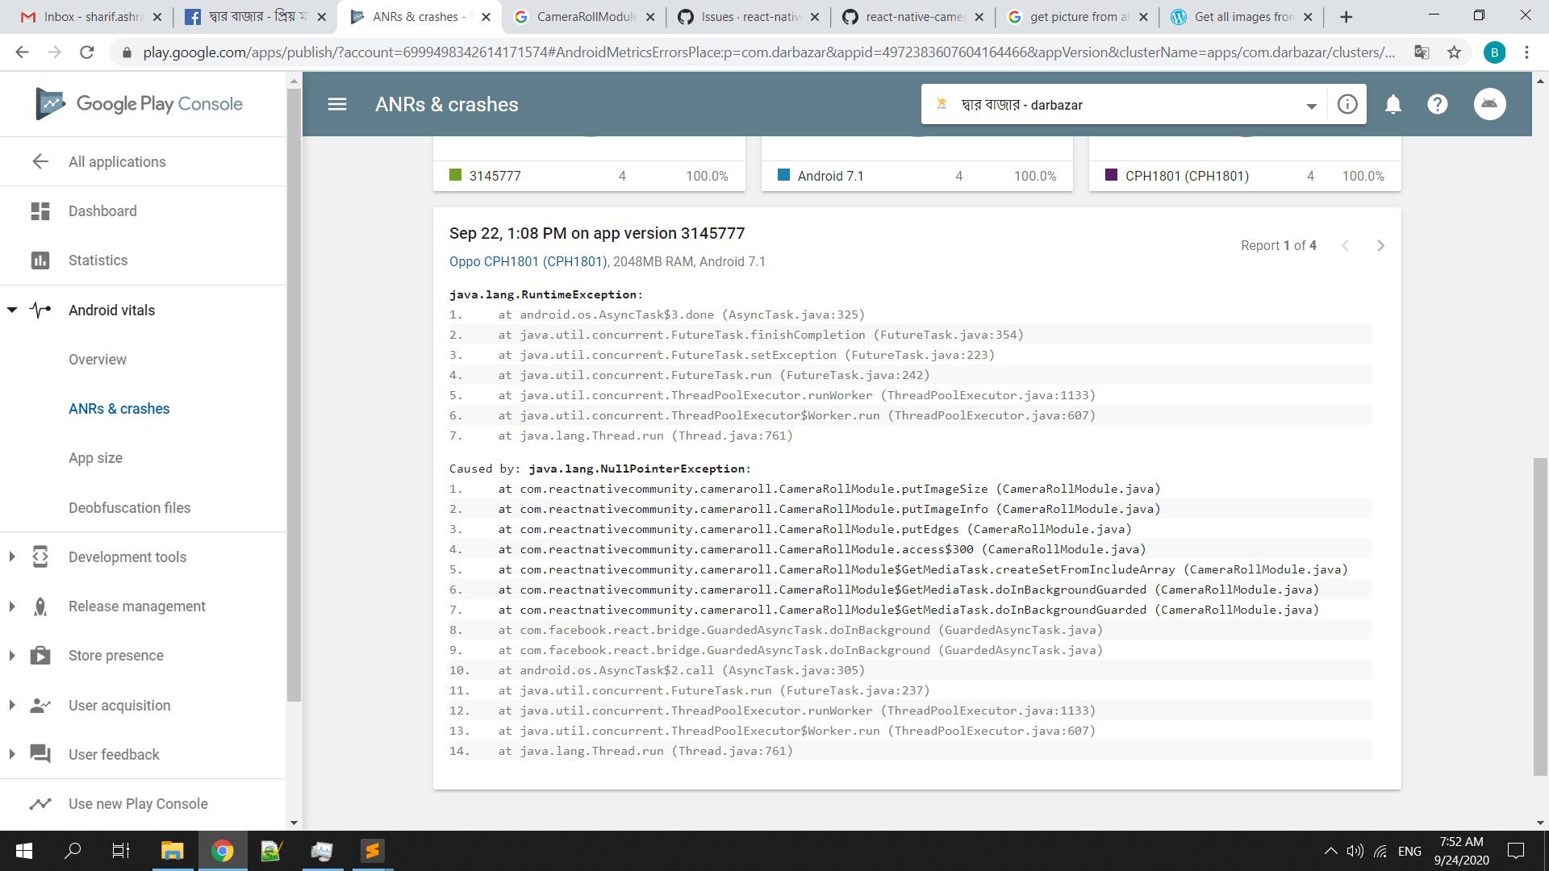
Task: Expand the Development tools section
Action: coord(127,557)
